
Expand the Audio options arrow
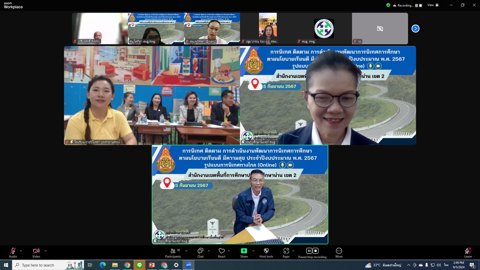point(21,251)
